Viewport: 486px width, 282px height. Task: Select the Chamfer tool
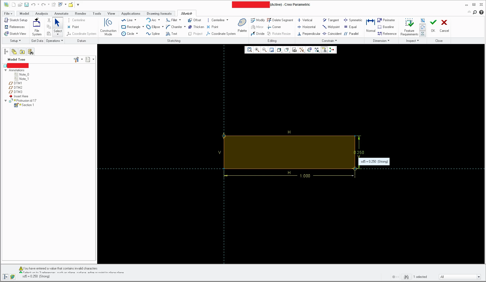coord(174,27)
